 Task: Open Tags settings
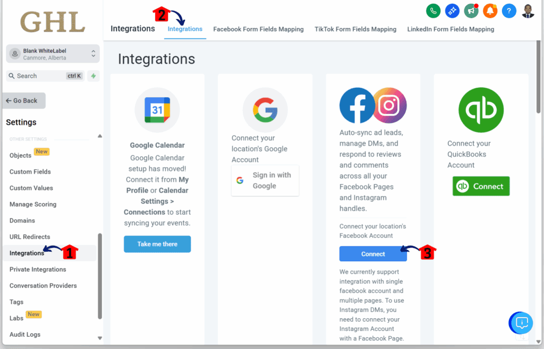[x=16, y=302]
